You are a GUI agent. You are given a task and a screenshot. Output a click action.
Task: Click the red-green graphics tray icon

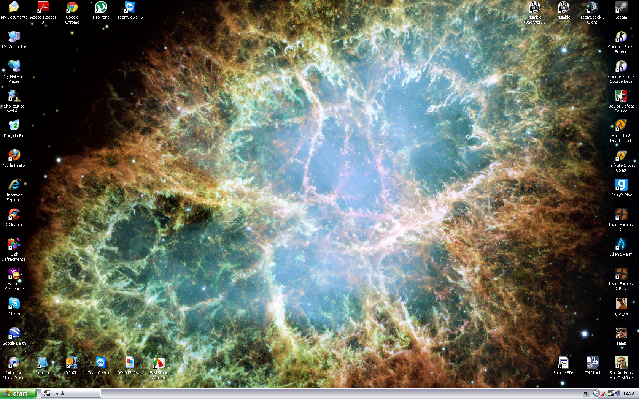tap(604, 394)
